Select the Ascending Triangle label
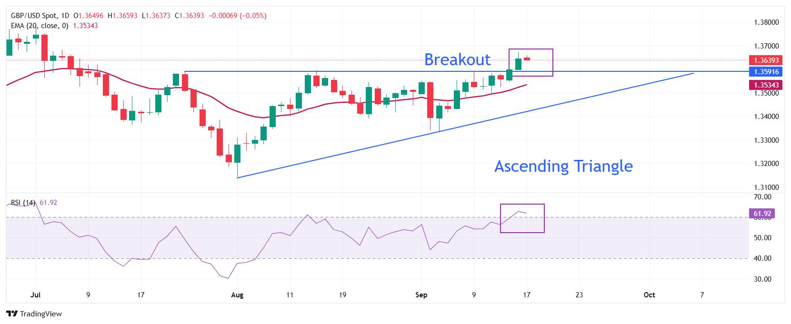 (x=563, y=166)
